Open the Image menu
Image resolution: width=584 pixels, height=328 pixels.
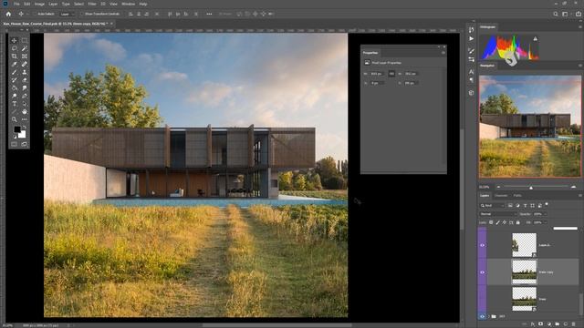pos(39,4)
